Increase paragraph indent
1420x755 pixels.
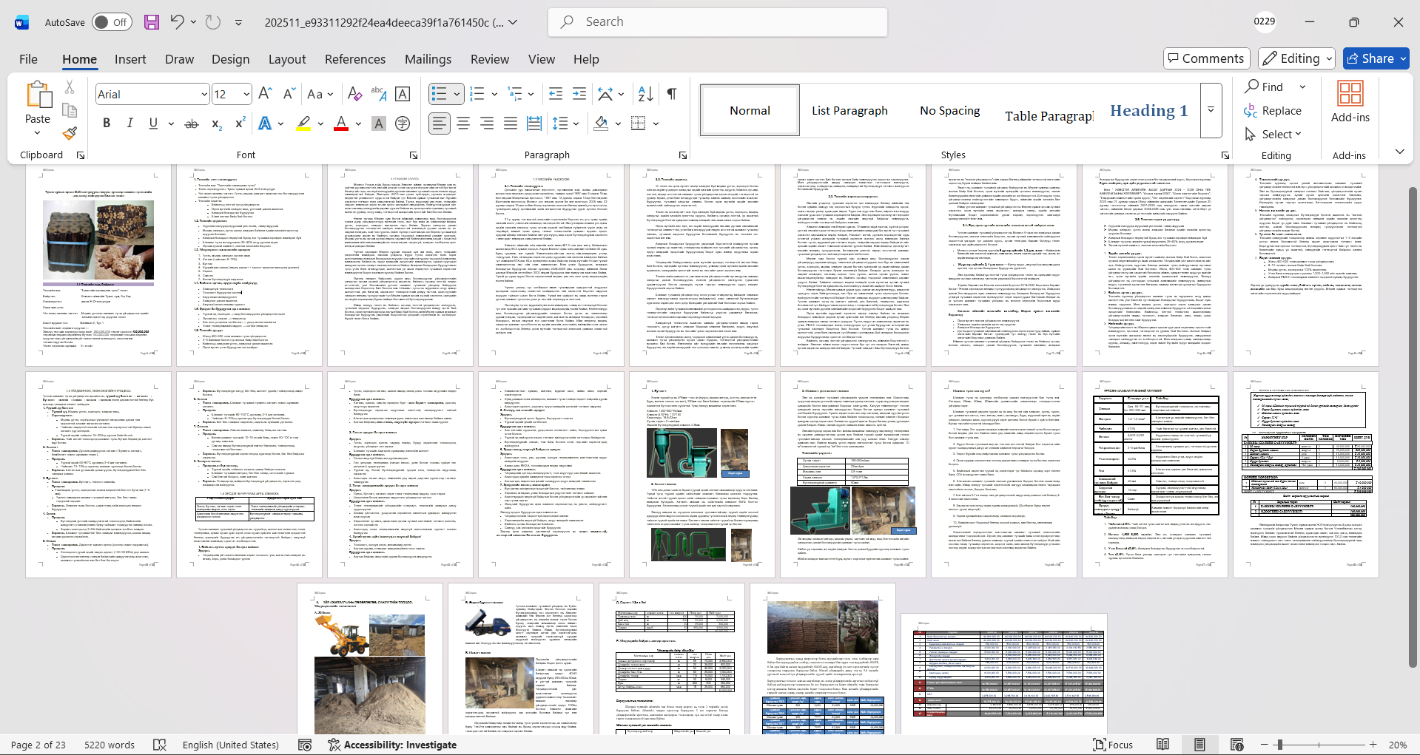(x=579, y=94)
